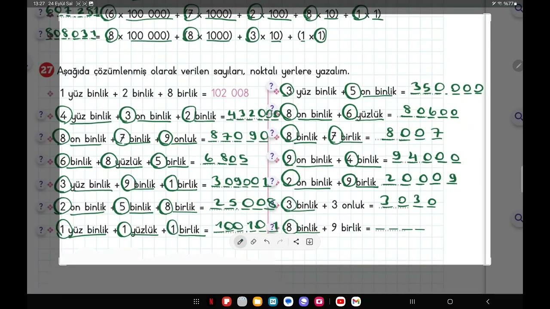Screen dimensions: 550x309
Task: Redo the undone stroke
Action: click(x=280, y=242)
